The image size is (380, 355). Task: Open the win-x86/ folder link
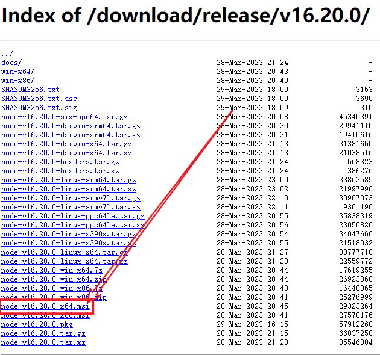click(x=17, y=81)
